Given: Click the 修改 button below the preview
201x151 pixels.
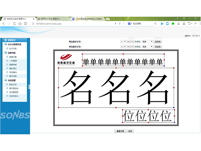Looking at the screenshot, I should click(130, 131).
